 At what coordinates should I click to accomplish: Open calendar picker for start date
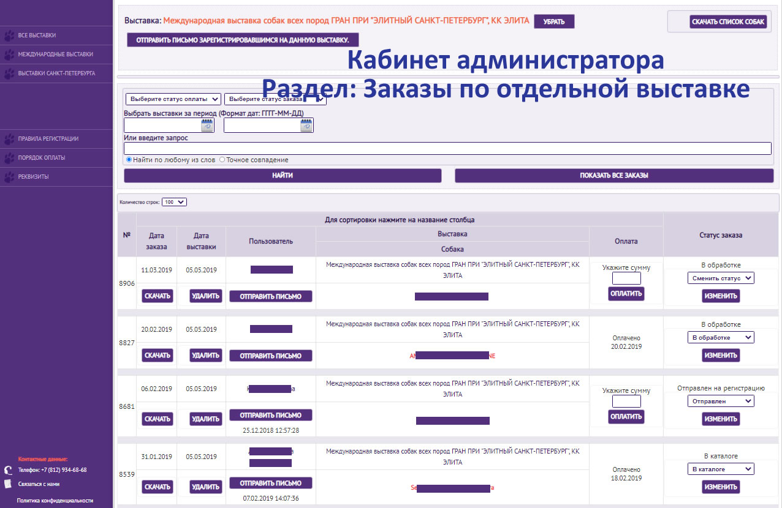pyautogui.click(x=207, y=125)
